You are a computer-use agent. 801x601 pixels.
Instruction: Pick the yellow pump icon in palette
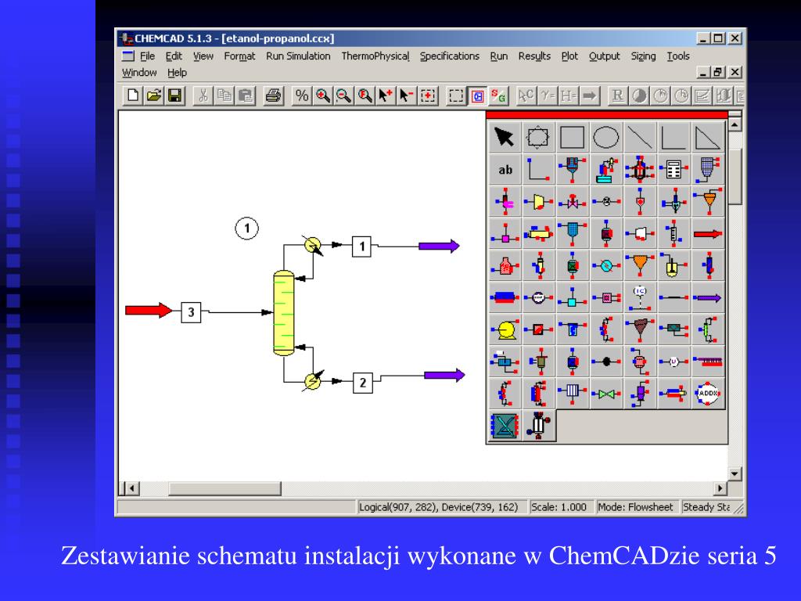click(x=505, y=329)
